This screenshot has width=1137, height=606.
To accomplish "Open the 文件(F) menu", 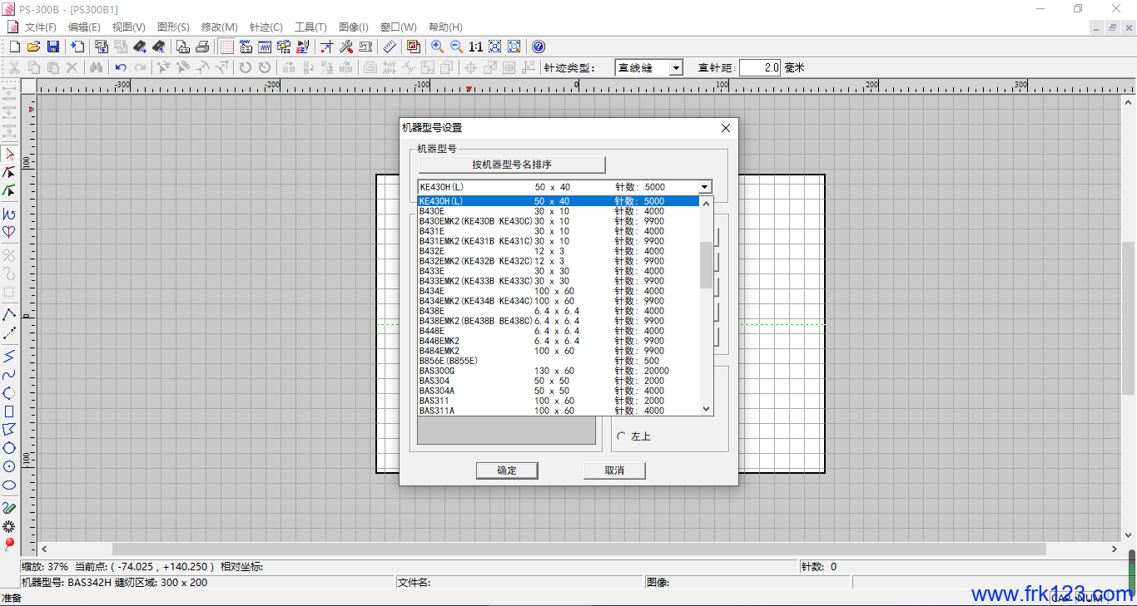I will click(40, 27).
